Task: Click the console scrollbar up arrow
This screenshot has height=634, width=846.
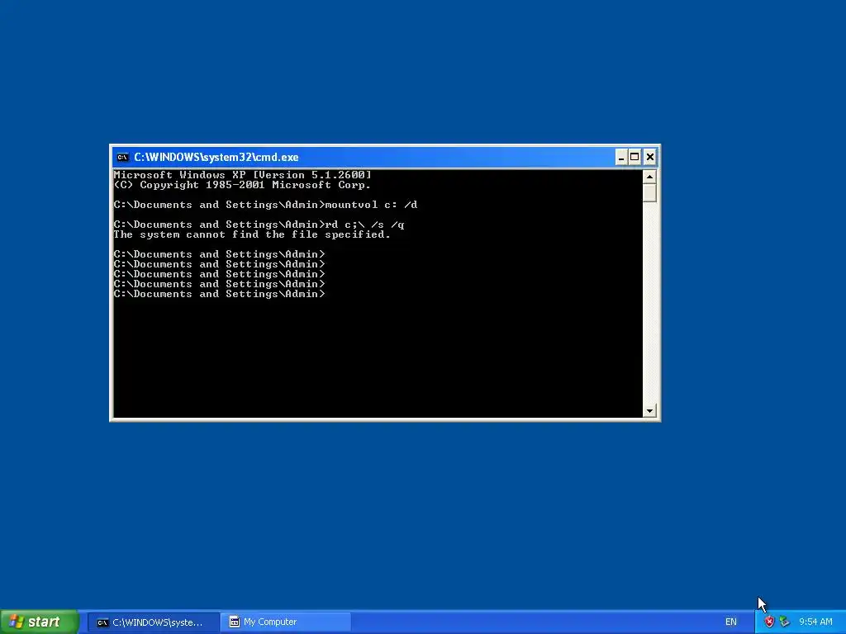Action: coord(649,177)
